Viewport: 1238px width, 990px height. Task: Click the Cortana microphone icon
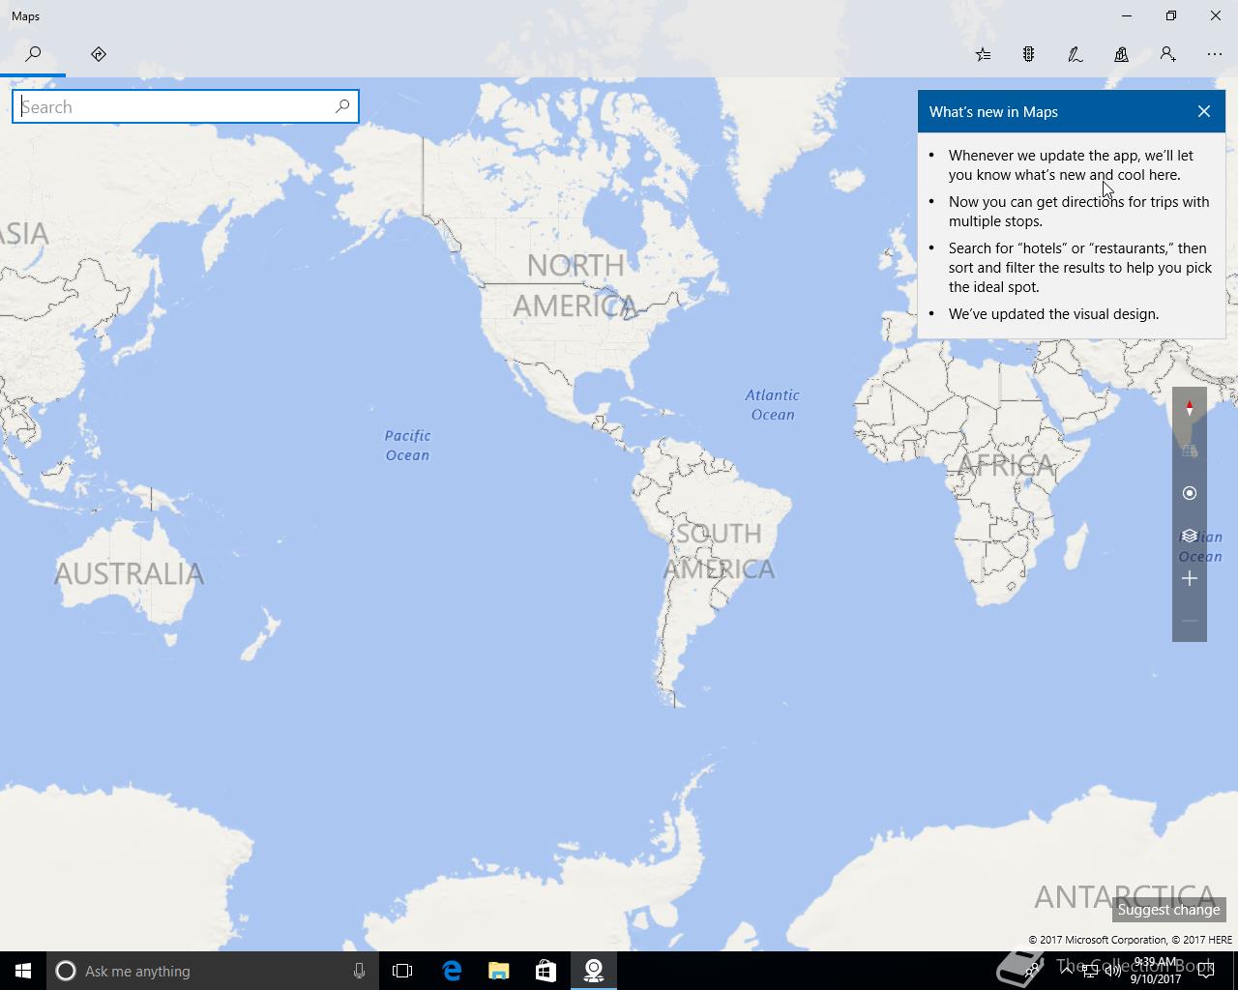point(359,971)
